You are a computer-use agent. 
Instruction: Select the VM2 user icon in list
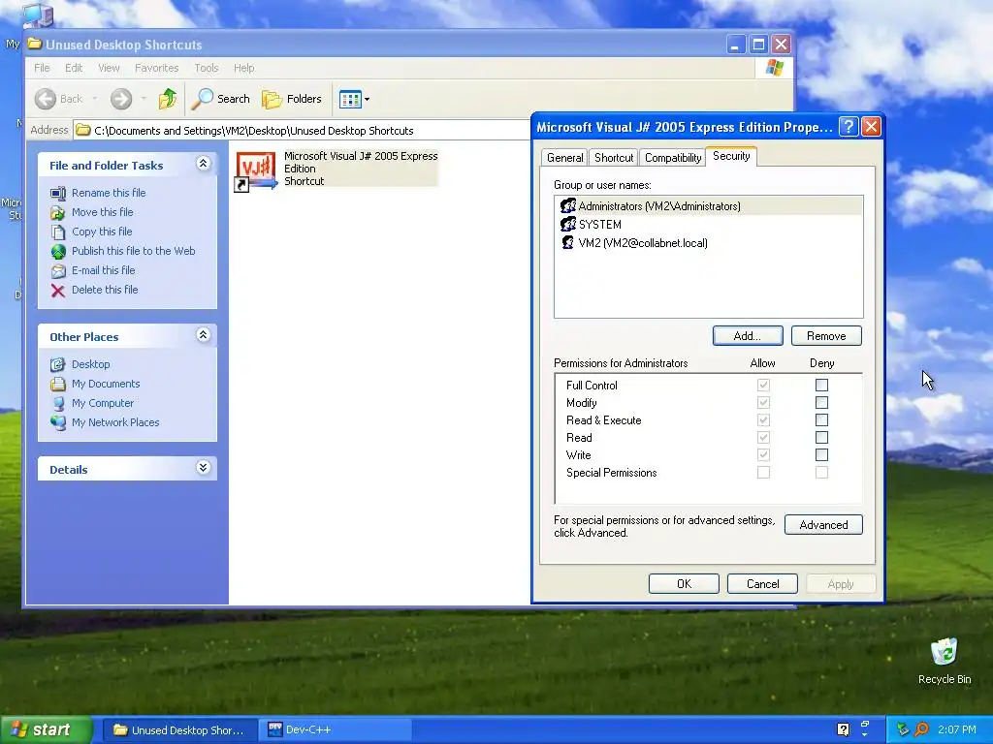[x=568, y=242]
